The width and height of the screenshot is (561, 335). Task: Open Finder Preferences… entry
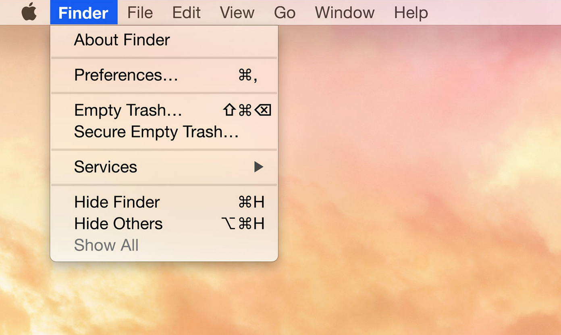coord(164,75)
